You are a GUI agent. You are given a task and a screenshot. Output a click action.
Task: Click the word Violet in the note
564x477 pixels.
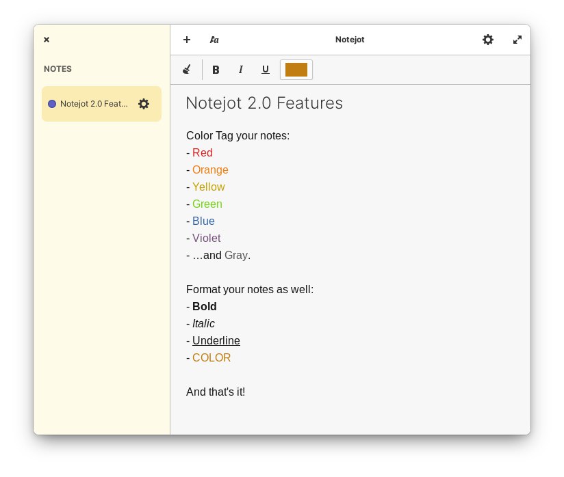(x=207, y=238)
